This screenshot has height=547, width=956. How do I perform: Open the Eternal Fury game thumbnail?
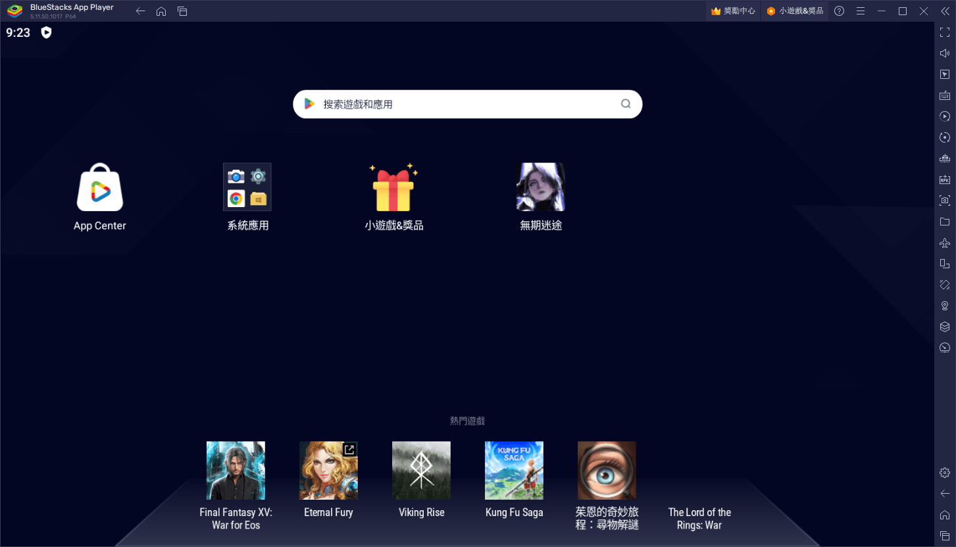coord(328,470)
